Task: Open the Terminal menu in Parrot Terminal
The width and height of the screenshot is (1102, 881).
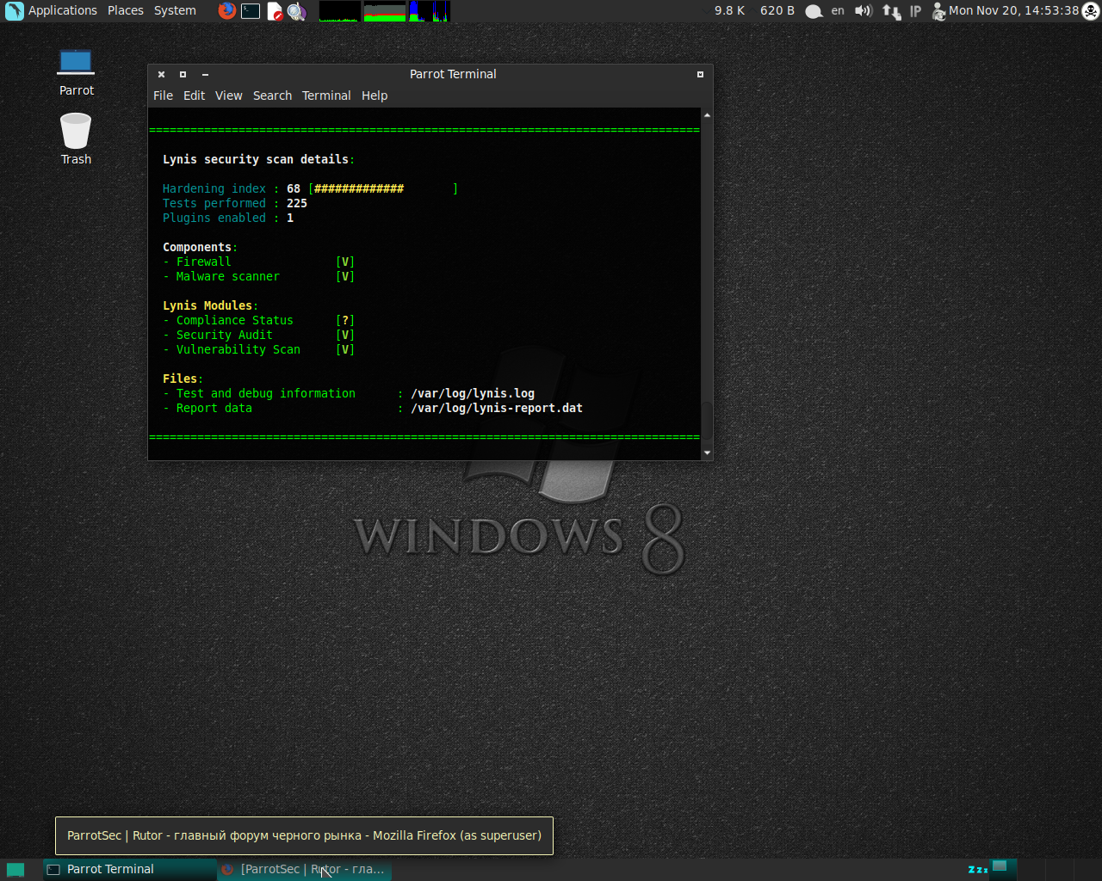Action: pos(326,95)
